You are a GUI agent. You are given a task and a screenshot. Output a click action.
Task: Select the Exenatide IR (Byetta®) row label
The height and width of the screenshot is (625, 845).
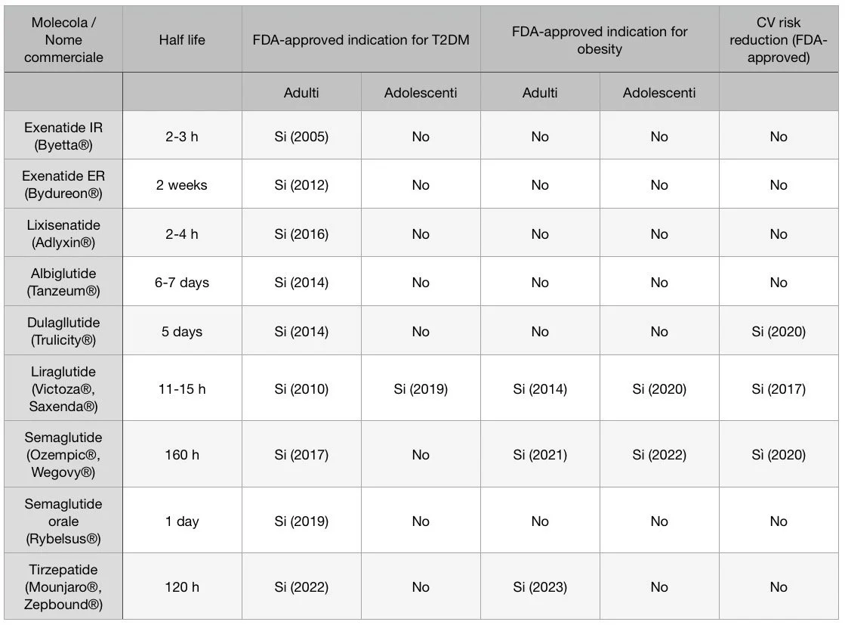pyautogui.click(x=63, y=136)
